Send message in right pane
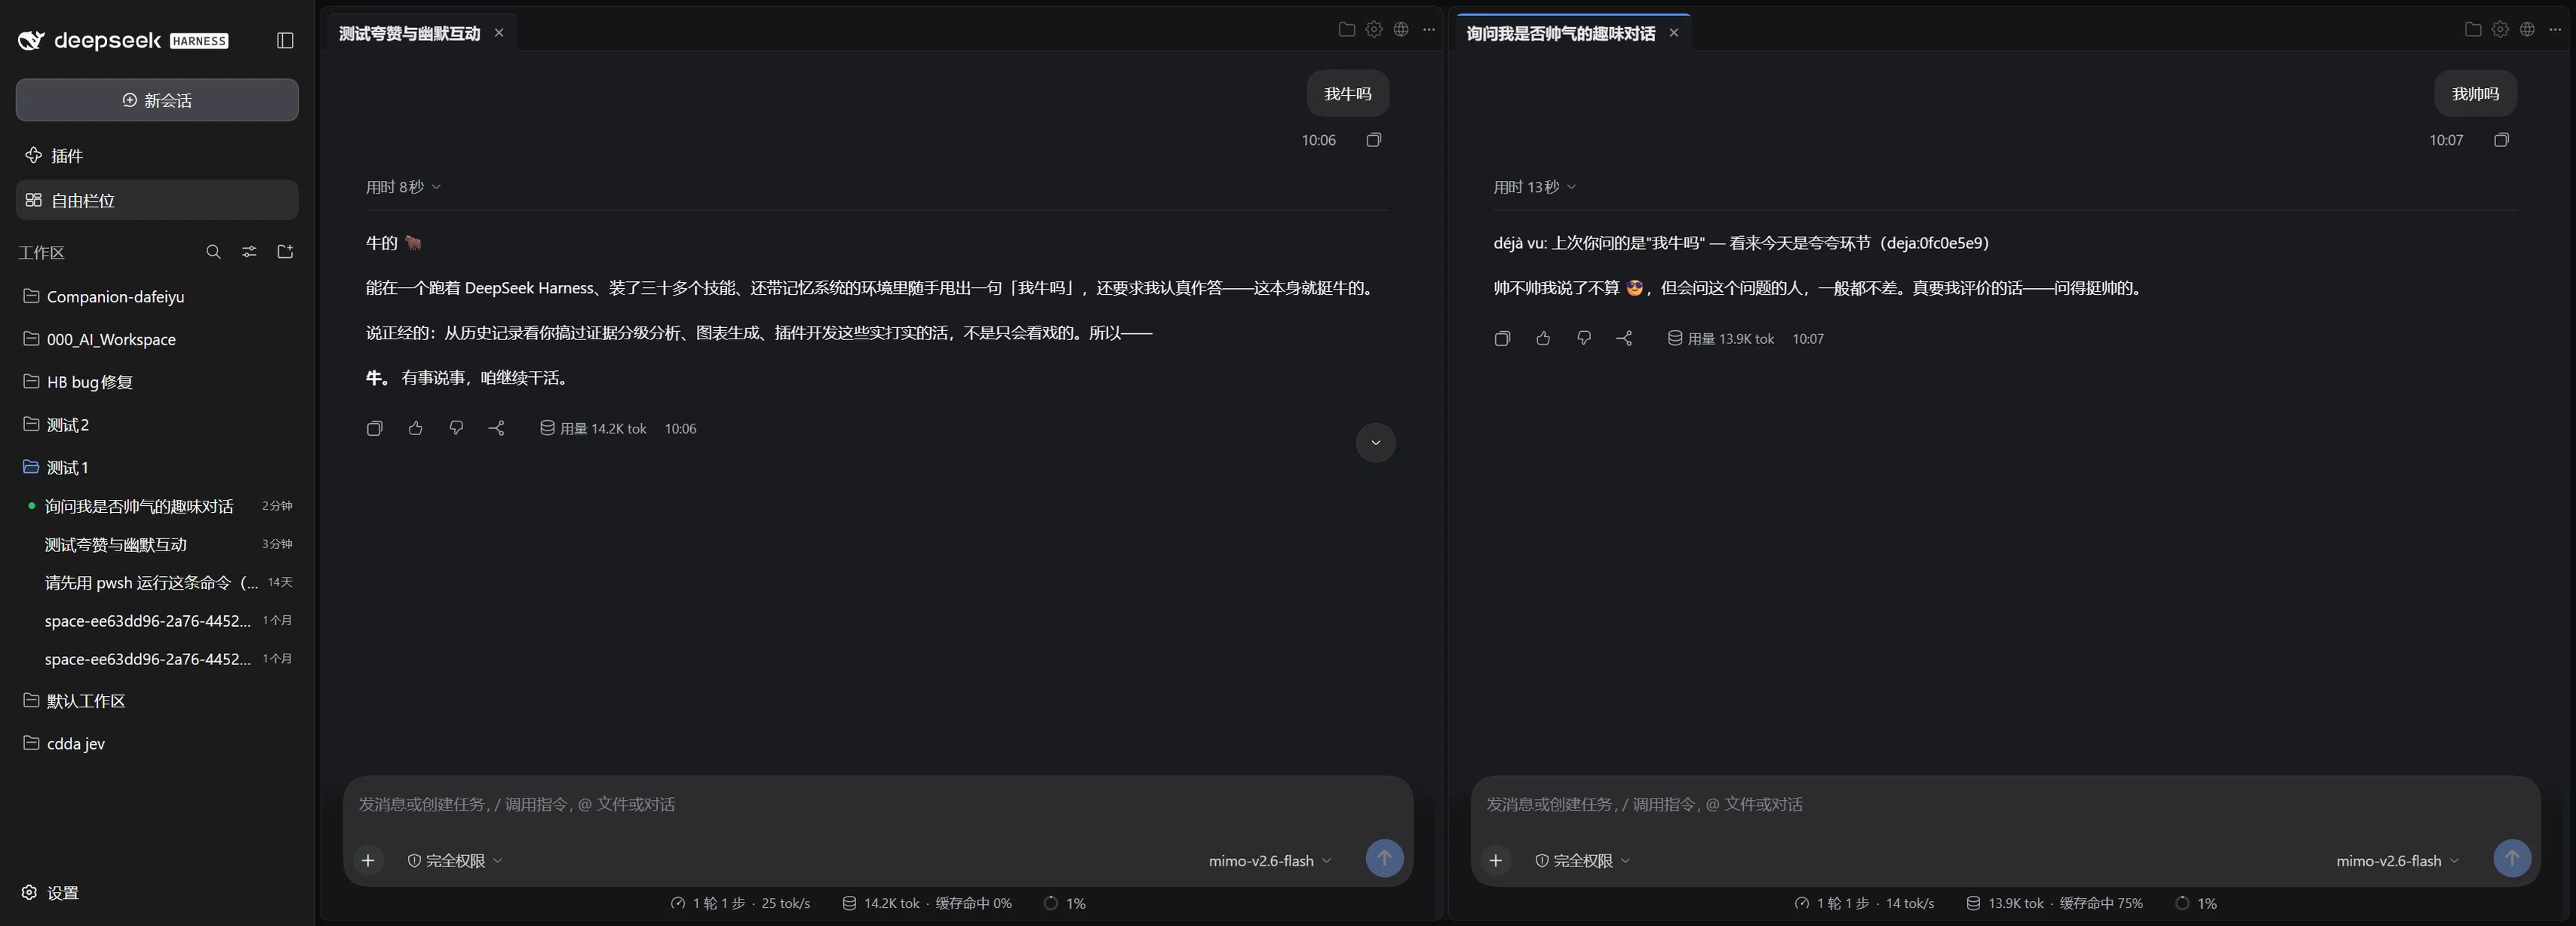 (x=2512, y=858)
